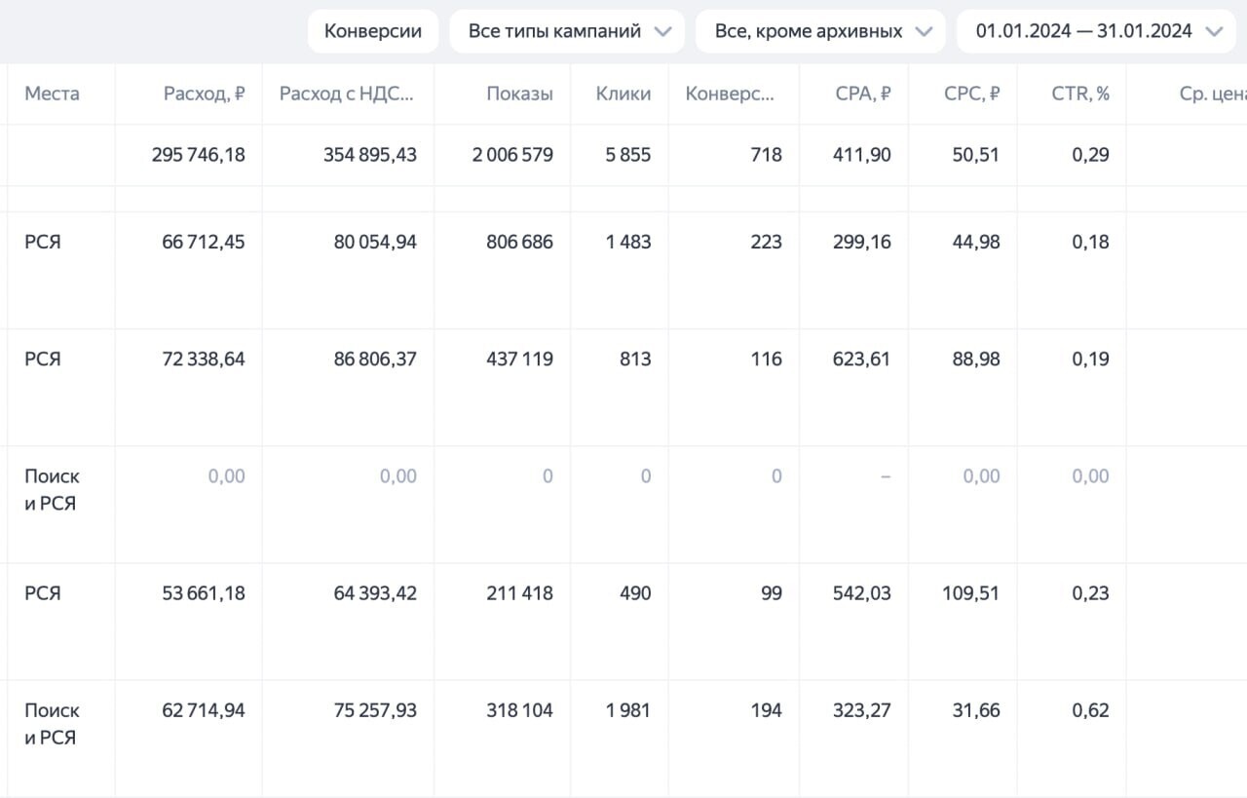Click chevron arrow next to Все типы кампаний
The height and width of the screenshot is (798, 1247).
pos(663,31)
